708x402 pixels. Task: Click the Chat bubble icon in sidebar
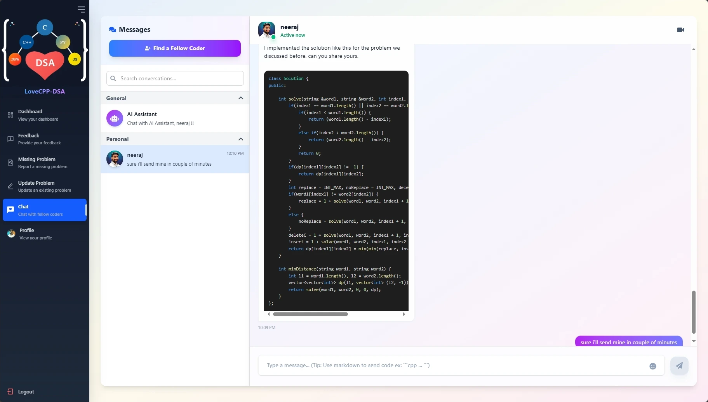(x=11, y=210)
